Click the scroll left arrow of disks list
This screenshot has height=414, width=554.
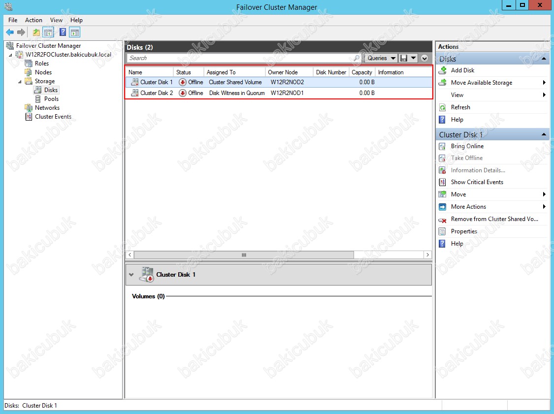[130, 255]
